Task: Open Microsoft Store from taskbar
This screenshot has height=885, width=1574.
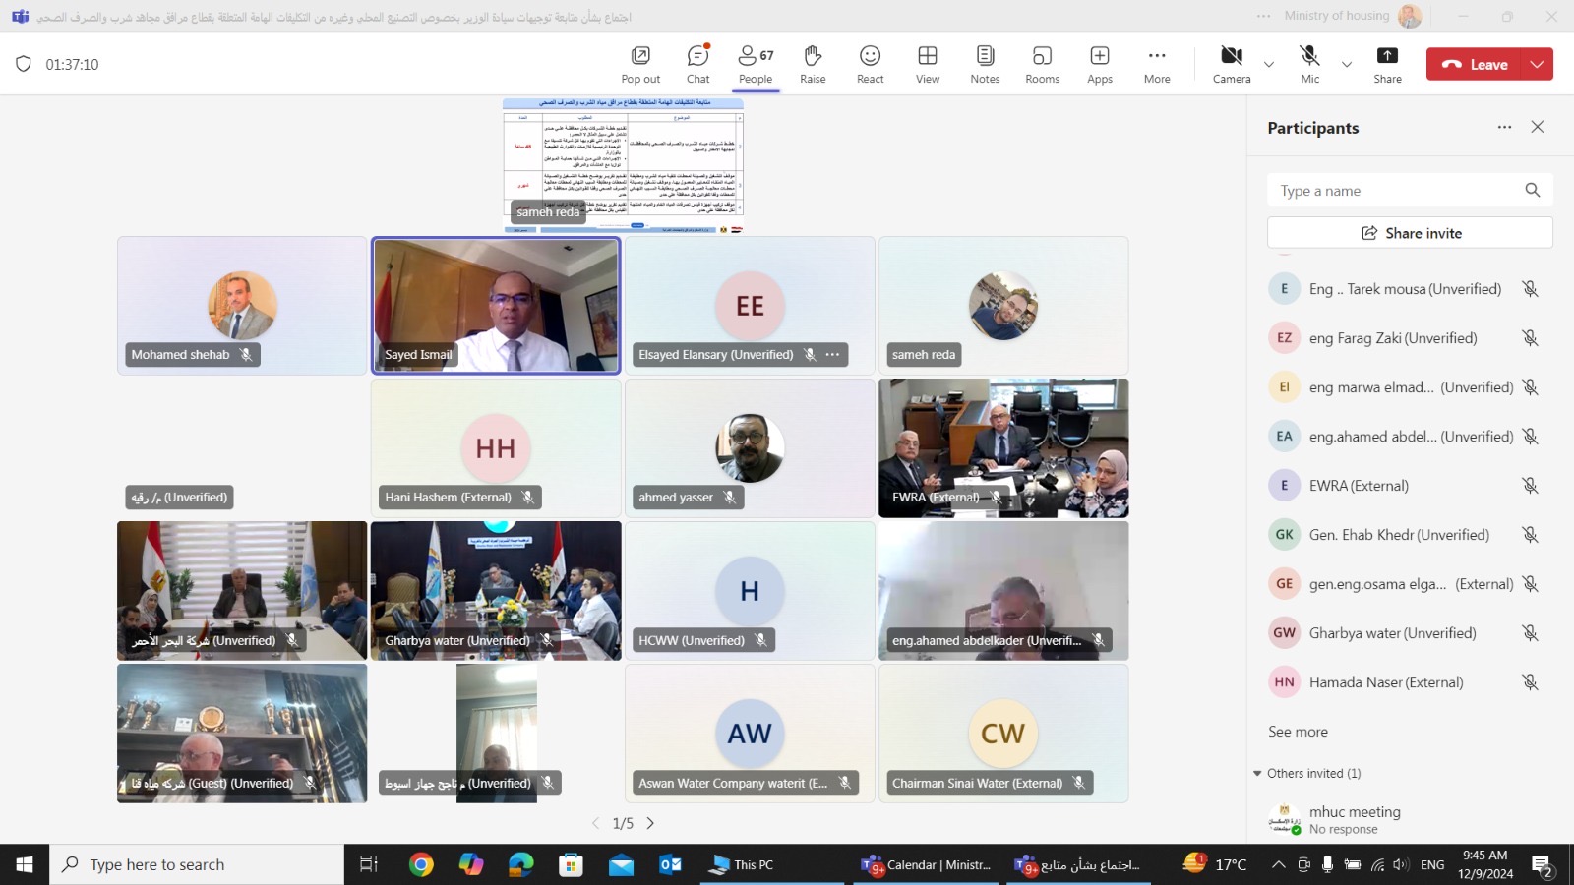Action: (572, 864)
